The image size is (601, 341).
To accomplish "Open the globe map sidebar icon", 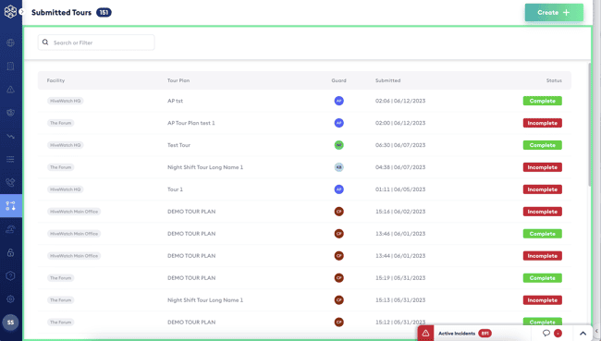I will pyautogui.click(x=11, y=43).
